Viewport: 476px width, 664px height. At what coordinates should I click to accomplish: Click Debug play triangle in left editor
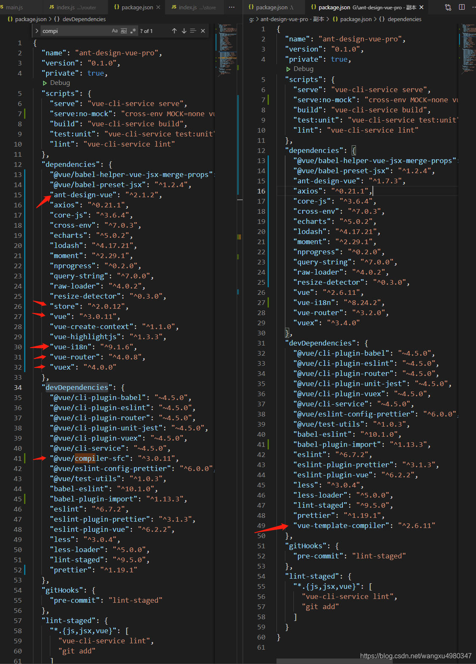tap(45, 83)
